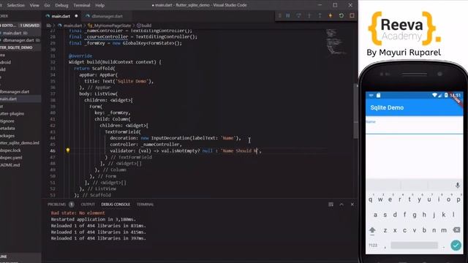
Task: Click the unsaved dot on main.dart tab
Action: coord(76,16)
